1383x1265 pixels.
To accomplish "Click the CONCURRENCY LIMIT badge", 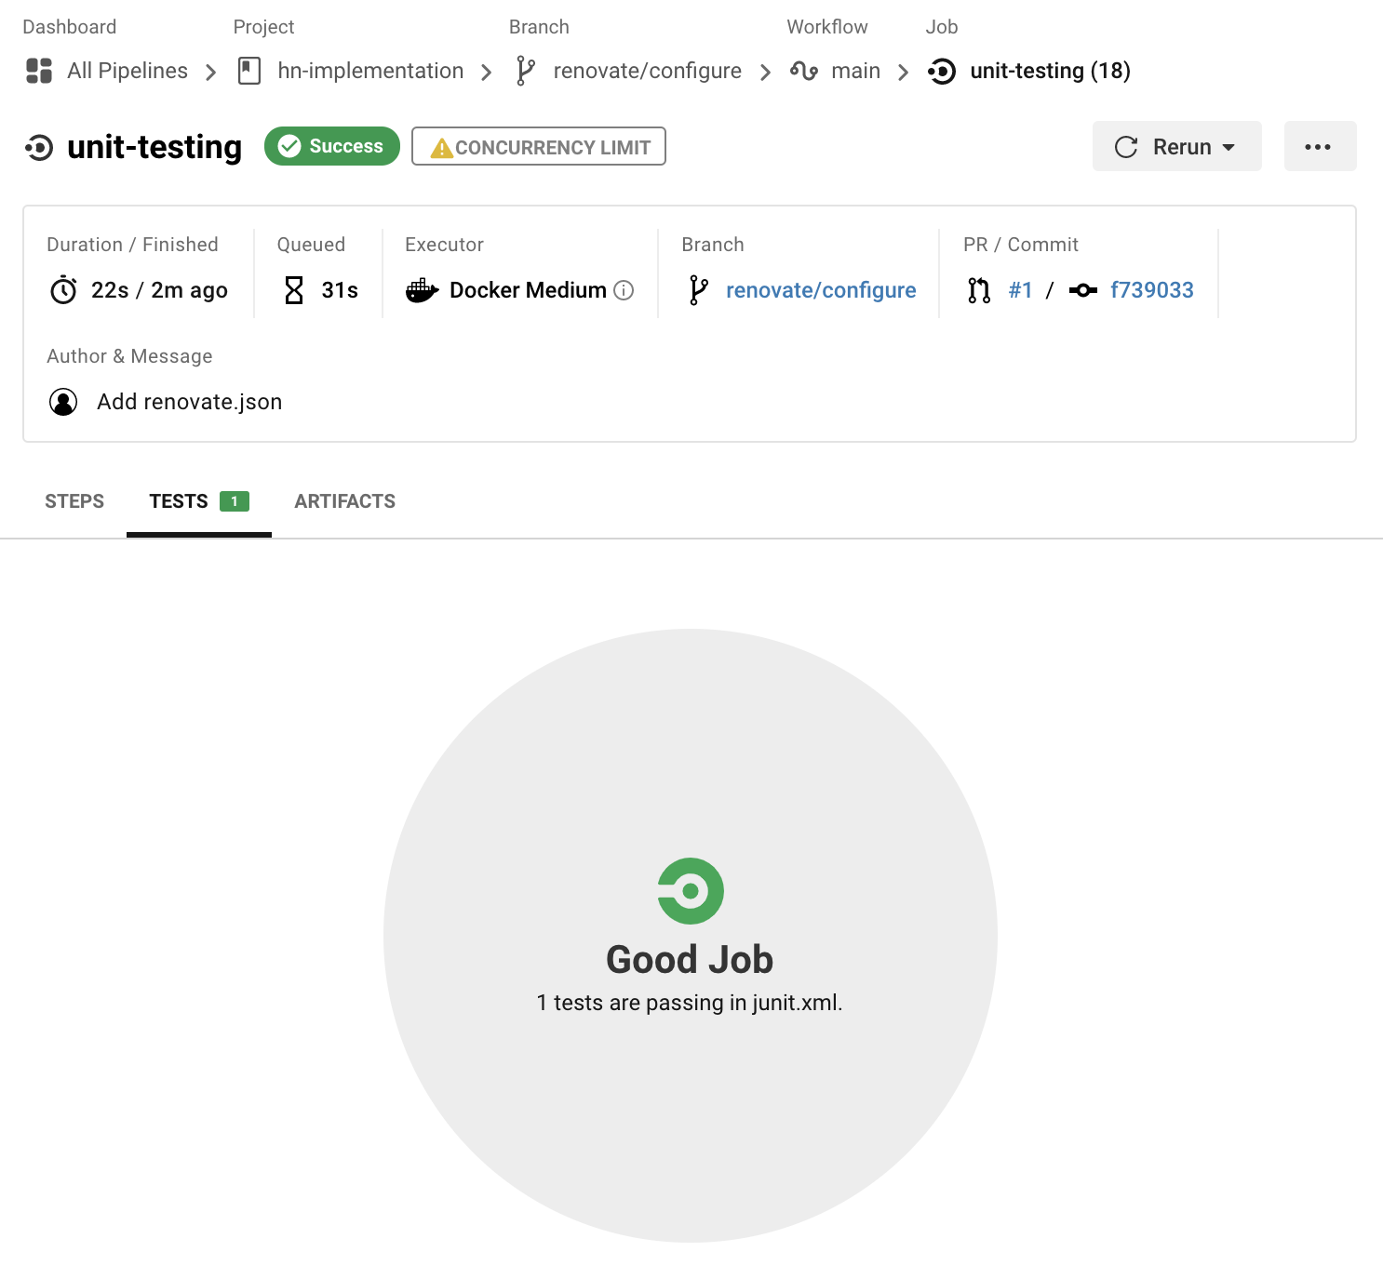I will coord(539,146).
